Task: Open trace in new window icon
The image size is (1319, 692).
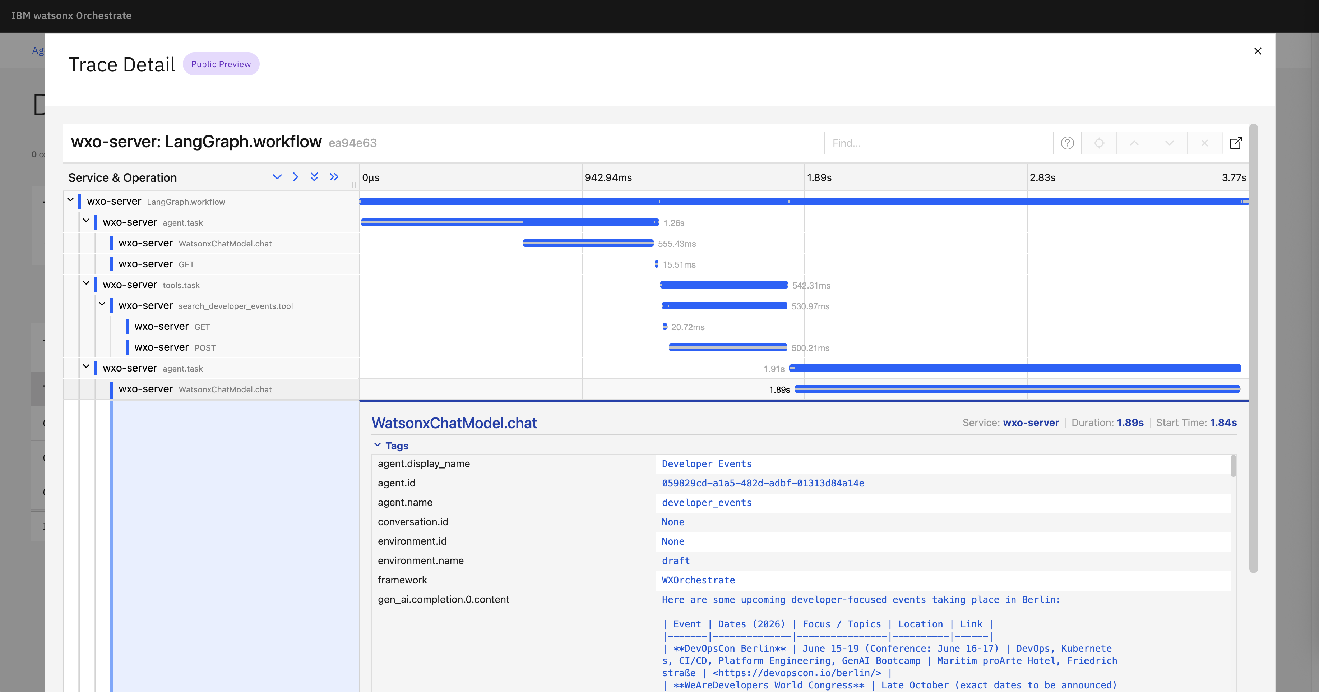Action: 1236,143
